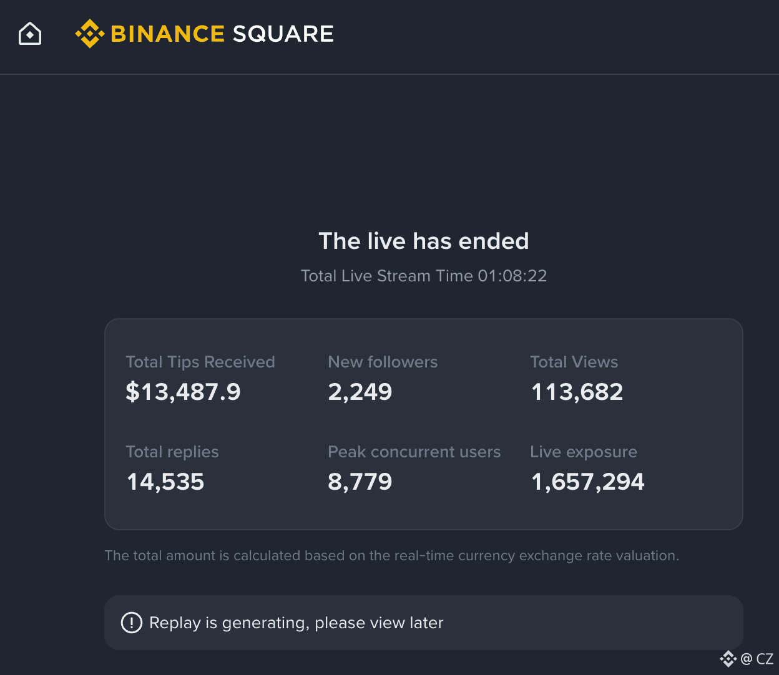Screen dimensions: 779x675
Task: Select the Total Tips Received amount
Action: [x=183, y=392]
